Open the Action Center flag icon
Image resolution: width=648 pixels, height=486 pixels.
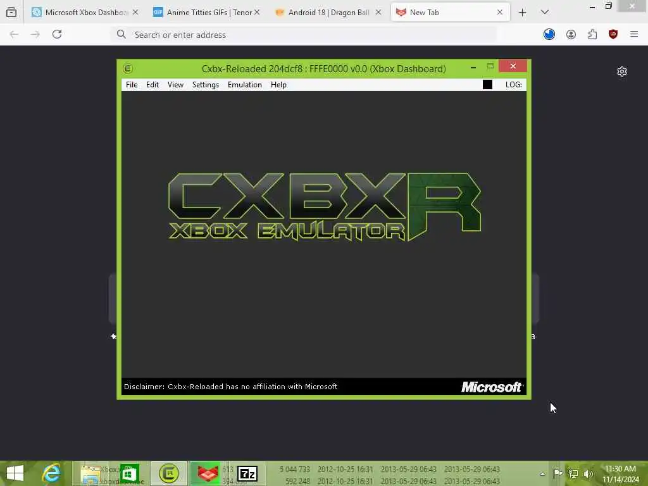coord(558,473)
